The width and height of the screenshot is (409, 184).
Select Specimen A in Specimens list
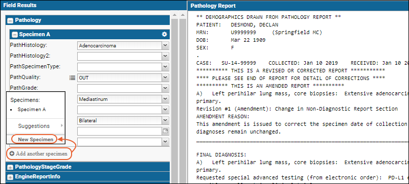32,110
